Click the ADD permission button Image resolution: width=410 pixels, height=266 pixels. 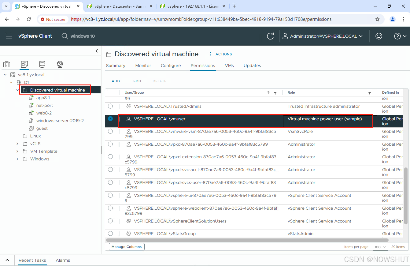116,81
